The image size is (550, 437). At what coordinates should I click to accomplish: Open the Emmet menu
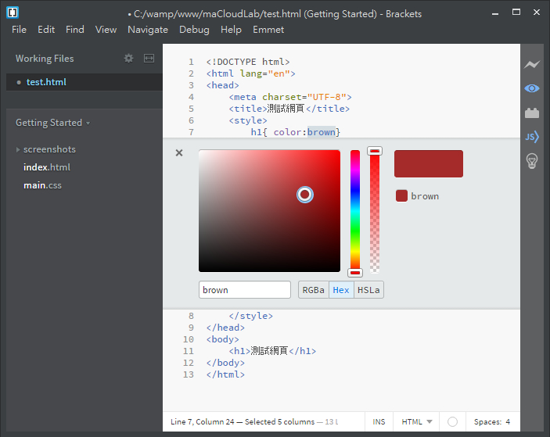point(268,30)
